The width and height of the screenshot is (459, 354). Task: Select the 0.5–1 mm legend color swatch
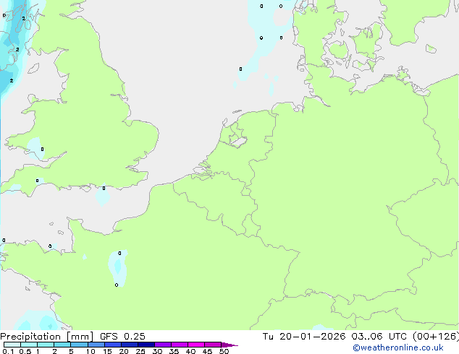tap(29, 345)
